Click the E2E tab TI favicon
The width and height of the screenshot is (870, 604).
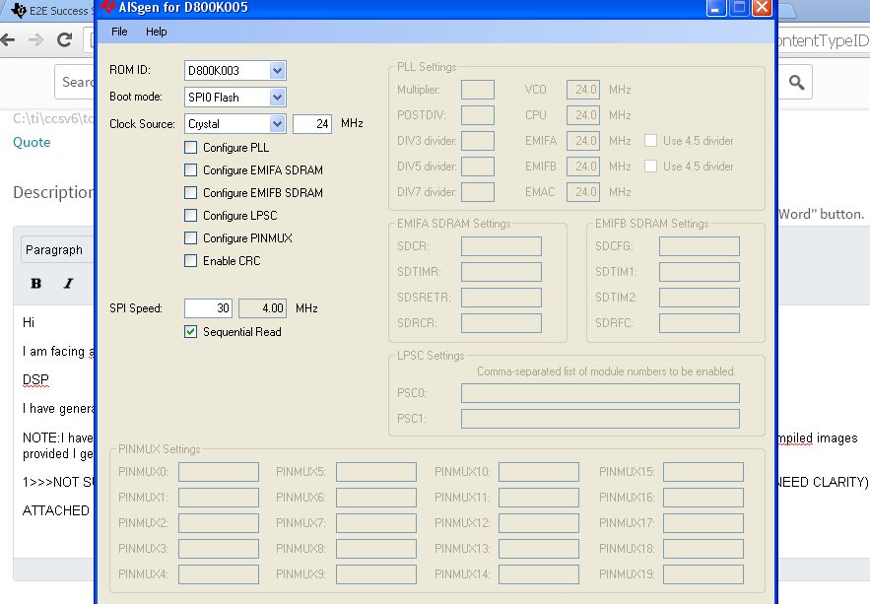[19, 10]
